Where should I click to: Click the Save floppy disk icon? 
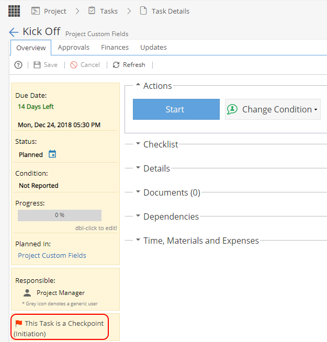[x=37, y=65]
